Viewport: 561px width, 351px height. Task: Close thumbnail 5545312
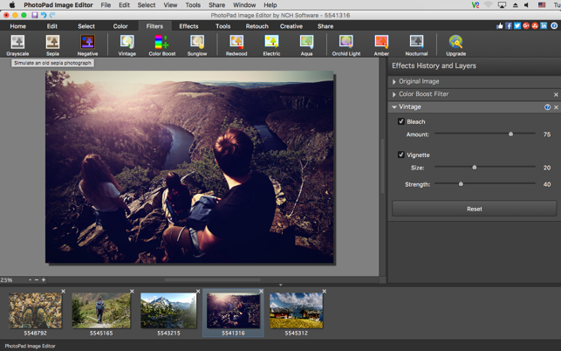tap(325, 291)
